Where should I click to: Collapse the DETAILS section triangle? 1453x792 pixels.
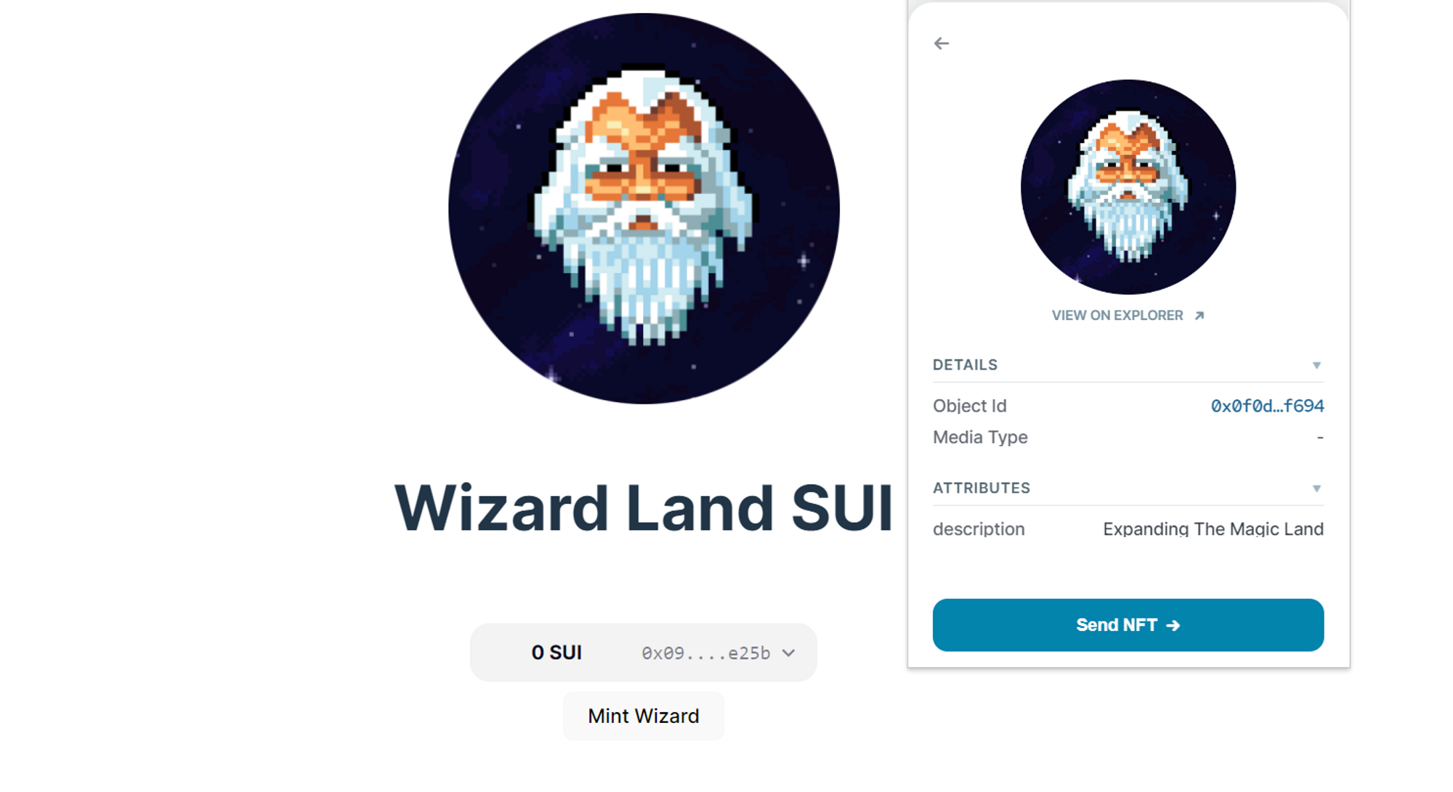tap(1316, 366)
